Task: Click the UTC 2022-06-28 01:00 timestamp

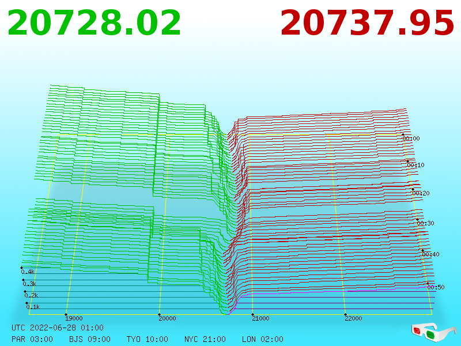Action: 58,328
